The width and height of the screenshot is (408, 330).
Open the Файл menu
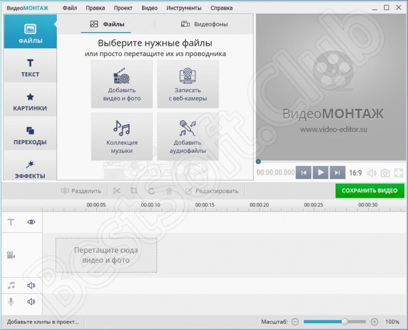(69, 8)
